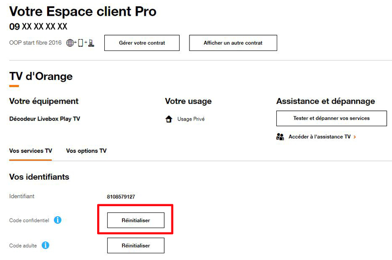The width and height of the screenshot is (392, 260).
Task: Click the Votre équipement heading
Action: click(x=44, y=101)
